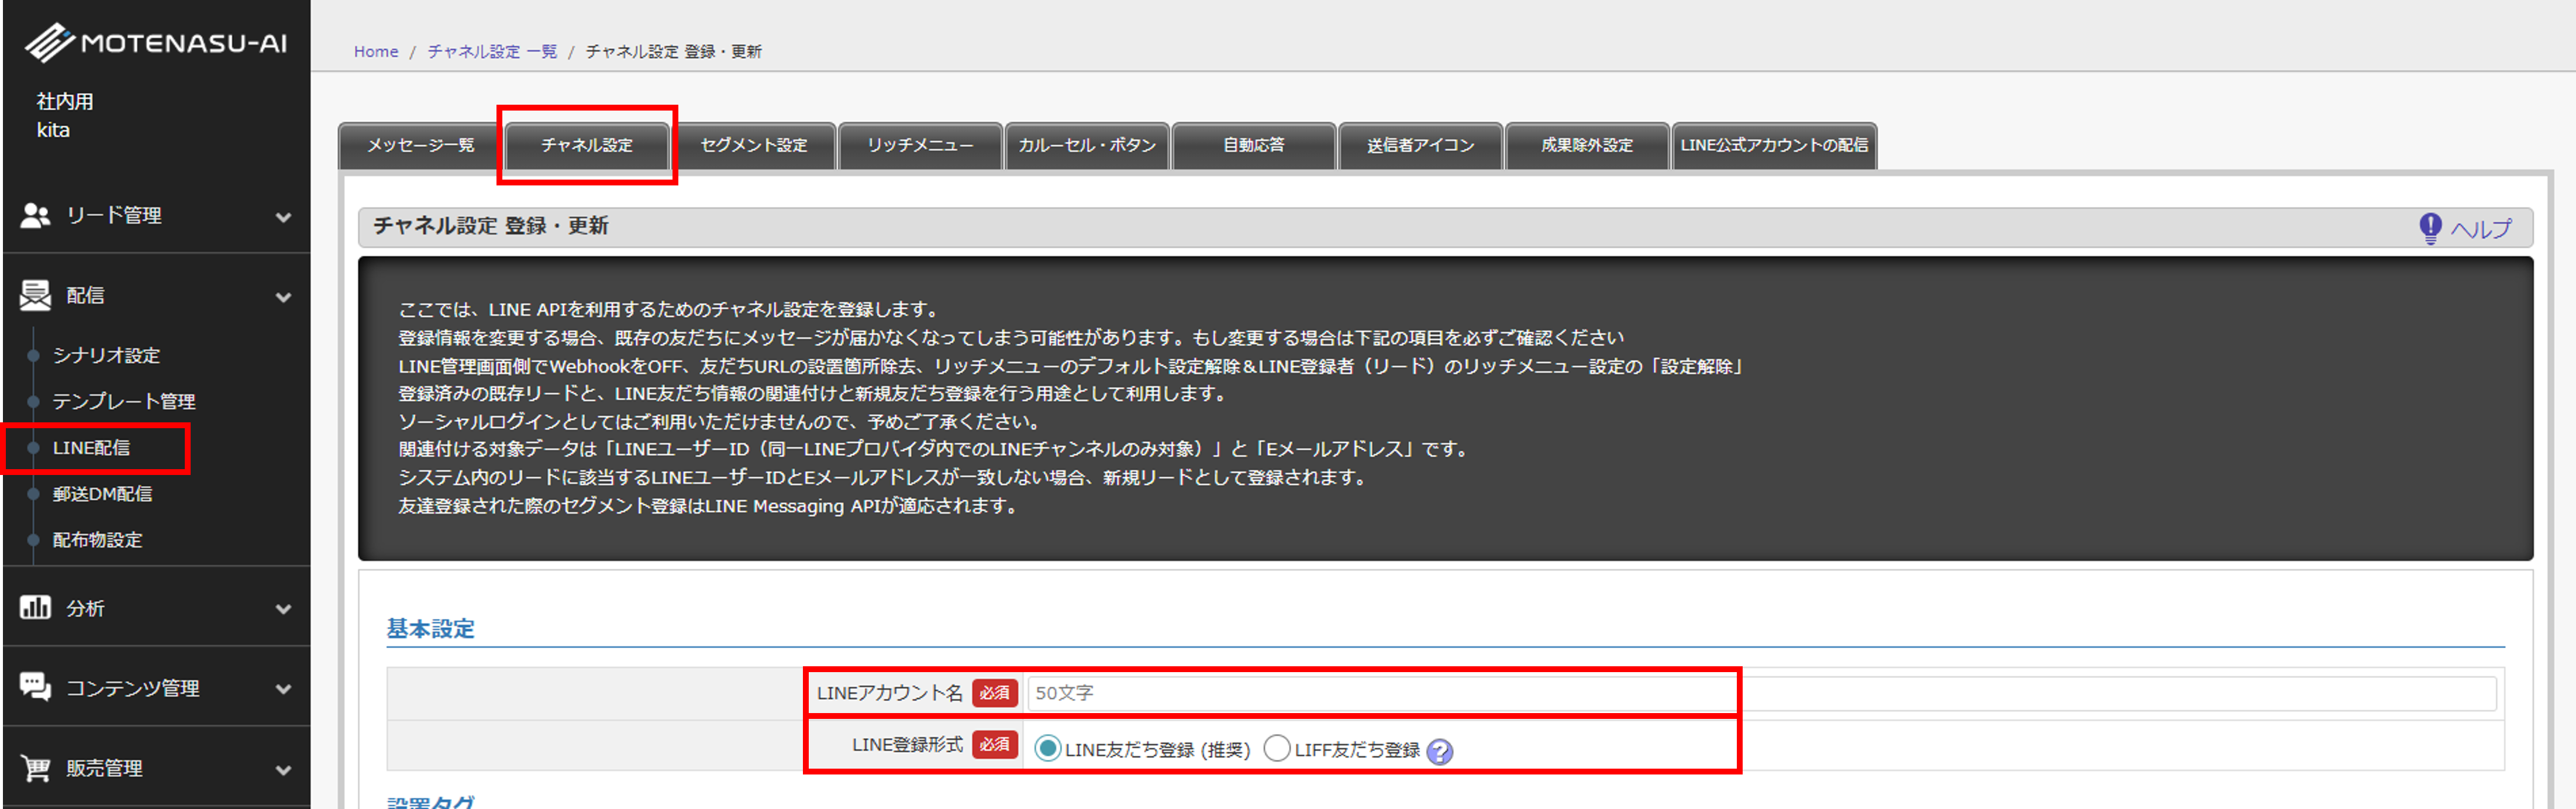Select the LINE友だち登録 (推奨) radio button

pos(1047,749)
